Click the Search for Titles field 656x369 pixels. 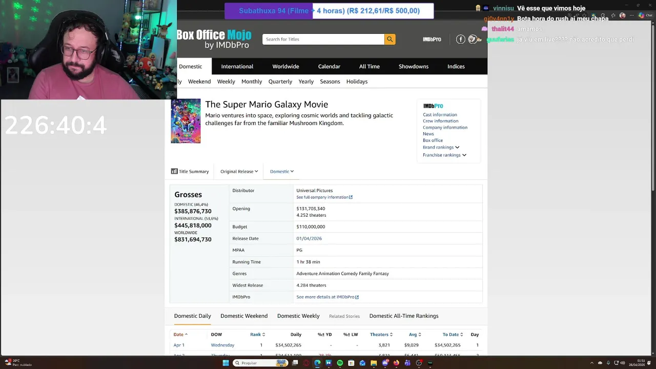323,39
